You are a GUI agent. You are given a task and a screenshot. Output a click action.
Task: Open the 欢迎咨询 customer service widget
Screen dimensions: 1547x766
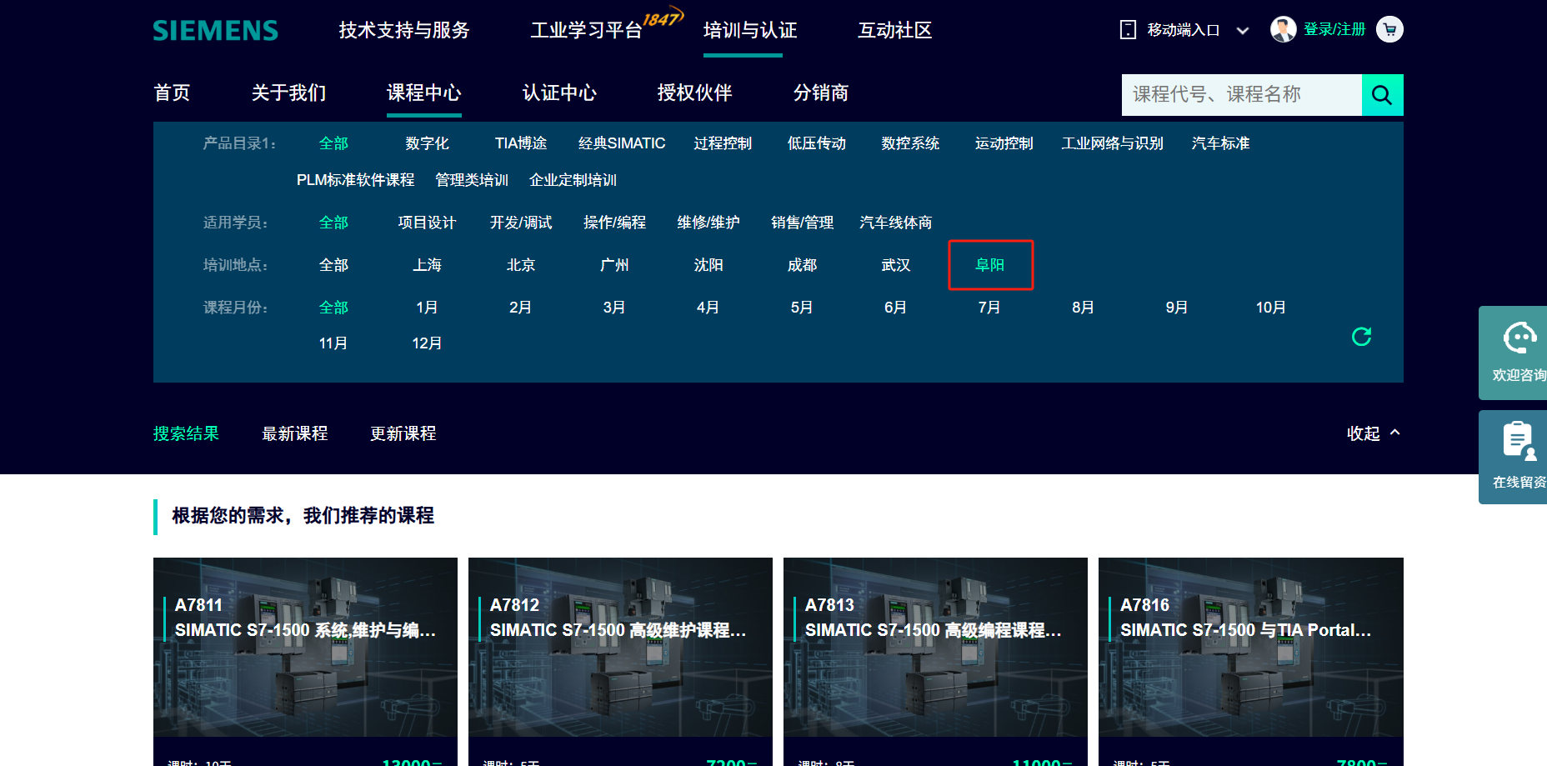click(x=1514, y=353)
